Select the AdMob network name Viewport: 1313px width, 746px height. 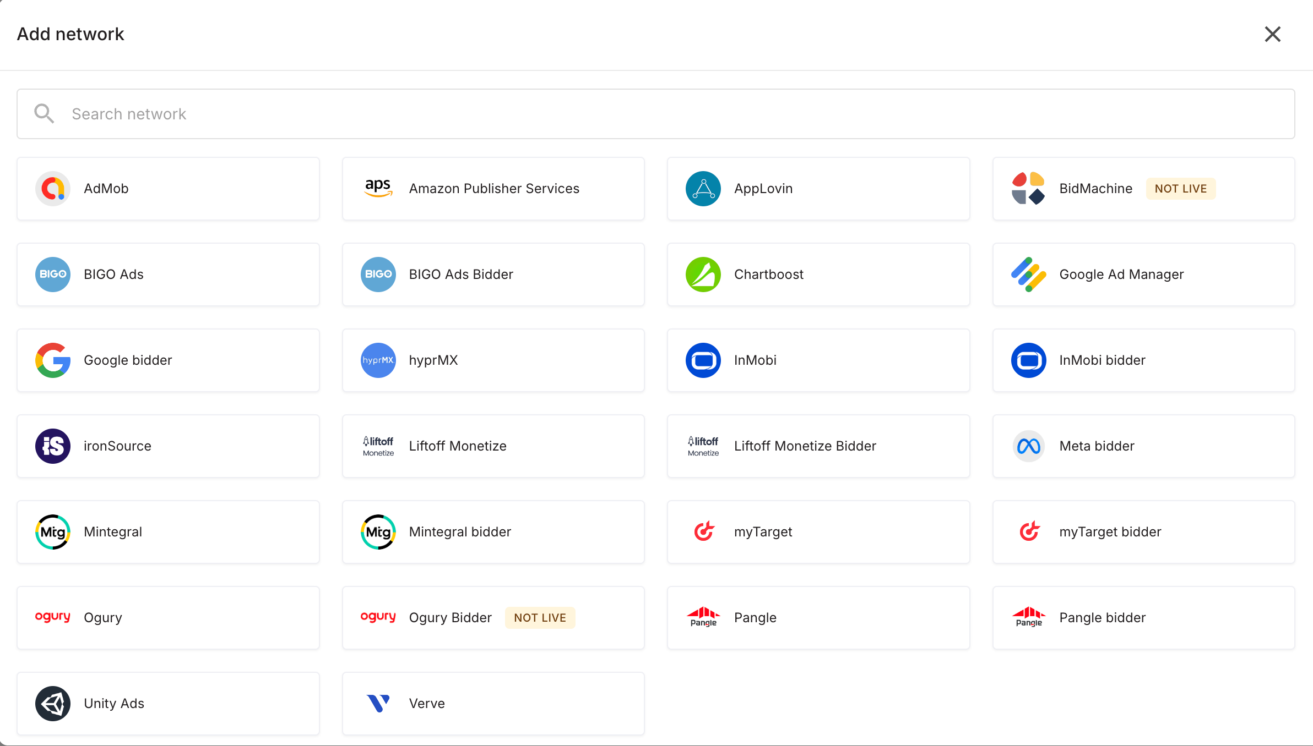click(106, 189)
